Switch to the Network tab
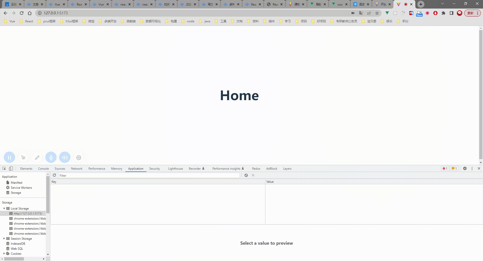Image resolution: width=483 pixels, height=261 pixels. [x=76, y=168]
